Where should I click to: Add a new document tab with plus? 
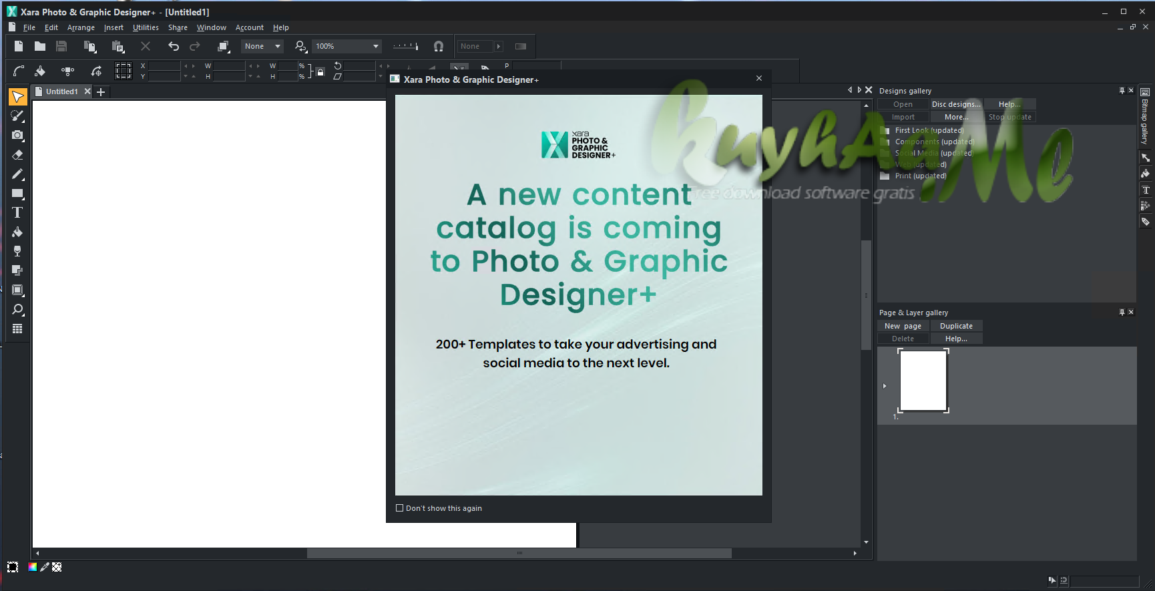[101, 92]
